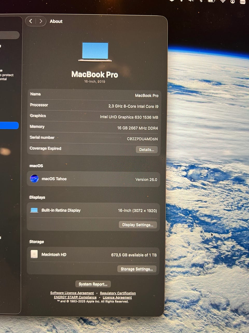This screenshot has width=249, height=333.
Task: Click the '16-inch (3072 × 1920)' resolution text
Action: coord(137,210)
